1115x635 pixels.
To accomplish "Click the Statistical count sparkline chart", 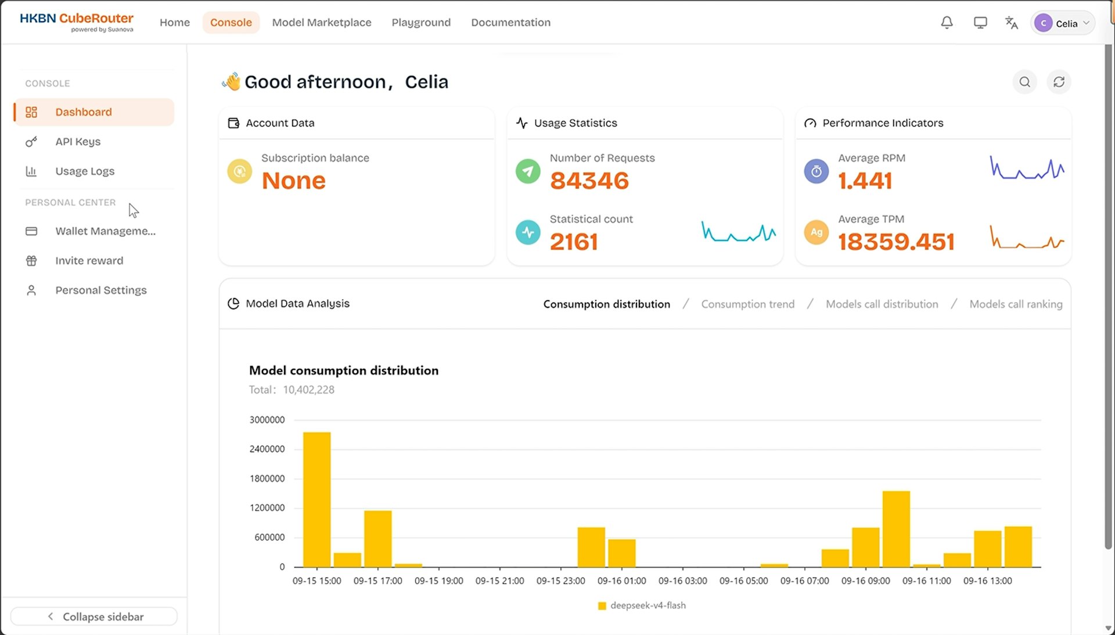I will [738, 231].
